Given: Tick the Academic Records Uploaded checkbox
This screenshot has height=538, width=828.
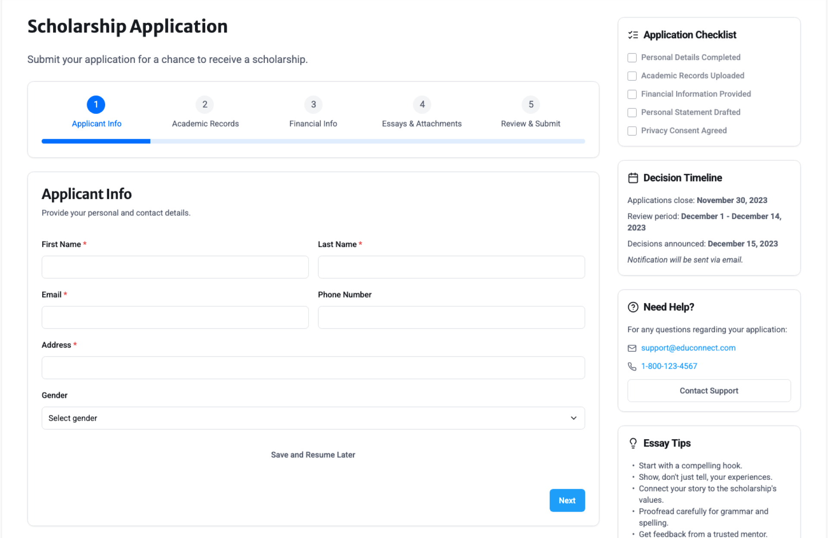Looking at the screenshot, I should tap(632, 76).
